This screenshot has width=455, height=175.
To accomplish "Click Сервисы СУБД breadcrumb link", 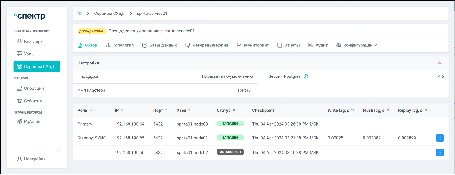I will point(109,14).
